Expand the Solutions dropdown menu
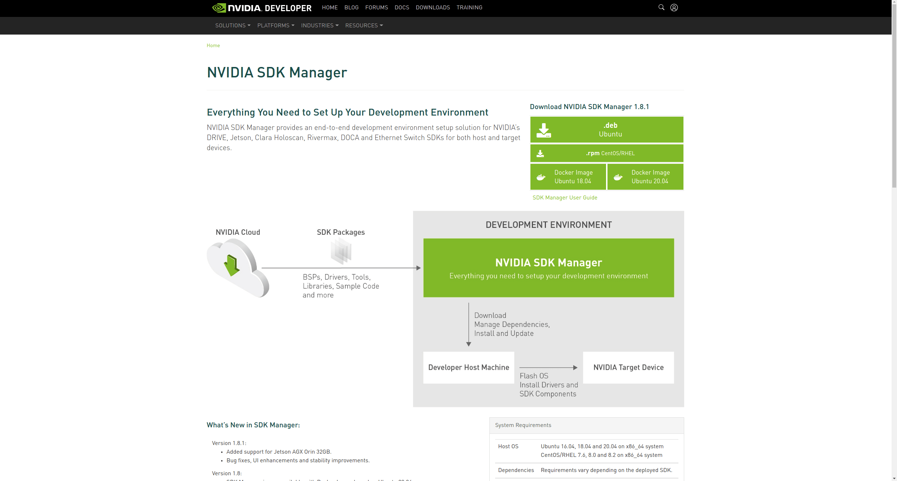 233,26
